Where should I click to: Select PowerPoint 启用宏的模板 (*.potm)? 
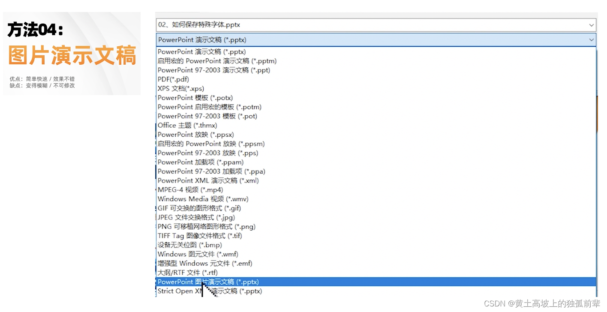[x=376, y=107]
